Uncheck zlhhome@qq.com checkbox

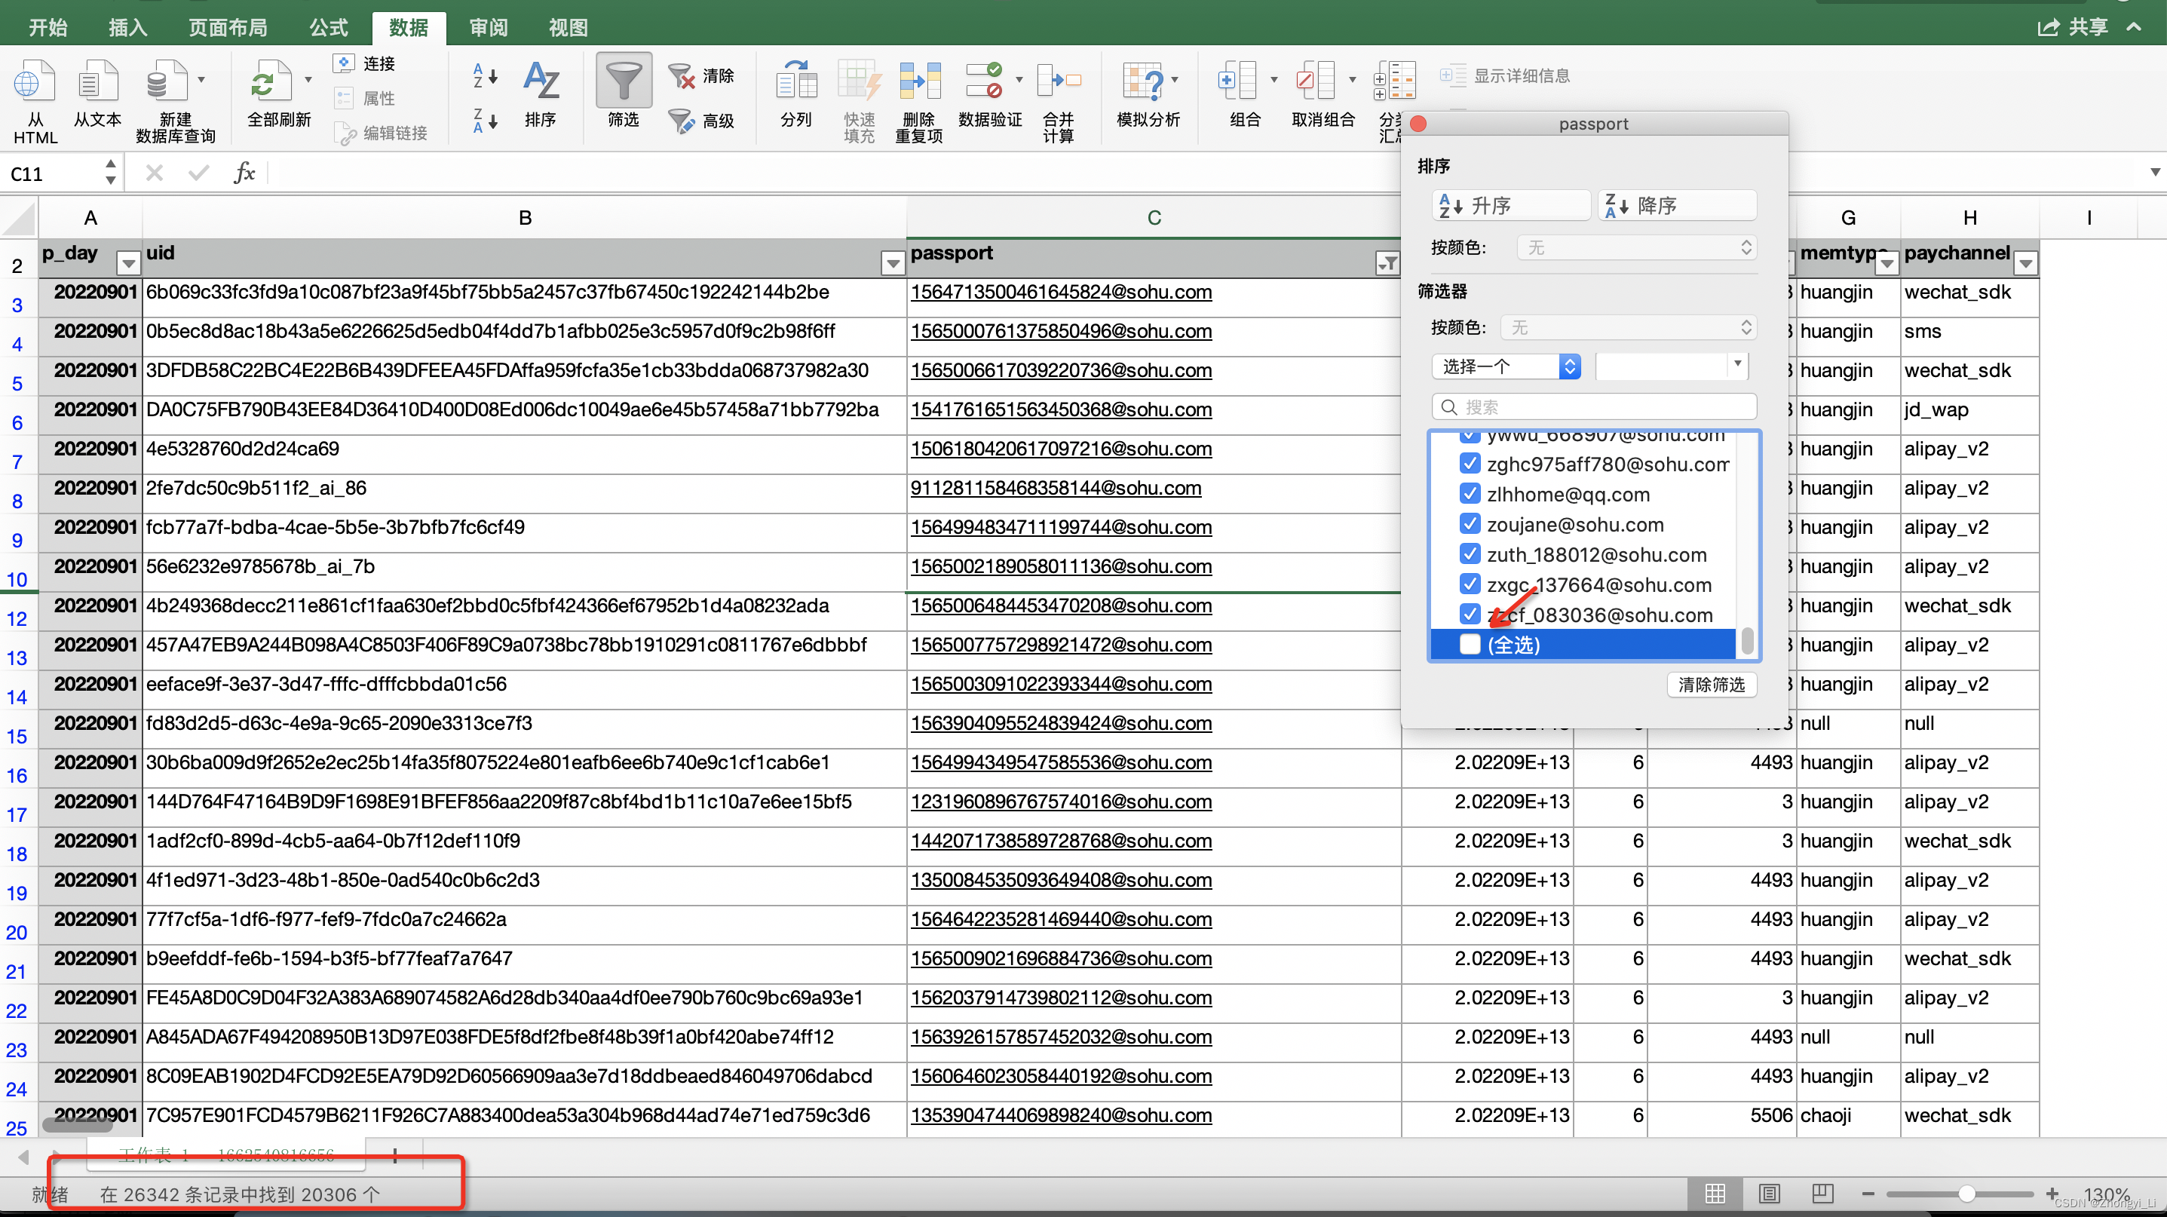coord(1470,494)
